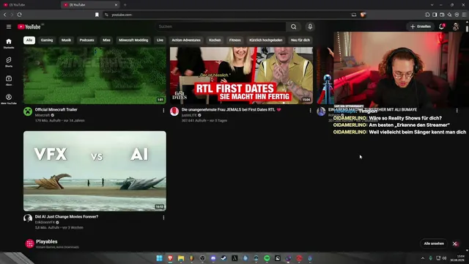The image size is (469, 264).
Task: Open a new browser tab with the plus button
Action: [125, 5]
